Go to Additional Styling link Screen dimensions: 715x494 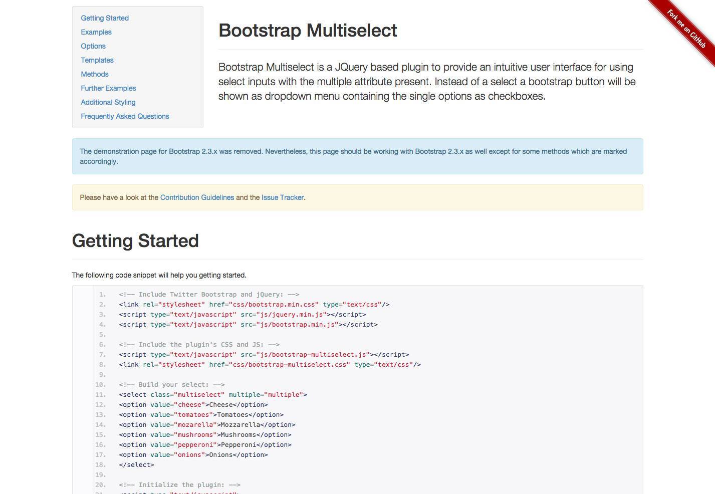pos(108,102)
